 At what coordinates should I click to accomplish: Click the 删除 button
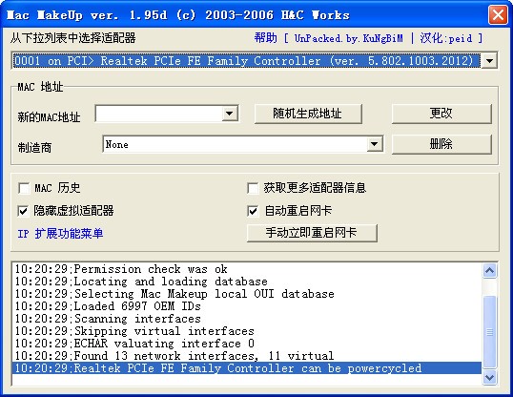(x=441, y=144)
